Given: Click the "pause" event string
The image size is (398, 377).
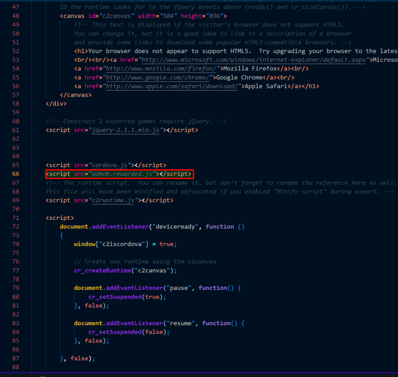Looking at the screenshot, I should point(179,288).
